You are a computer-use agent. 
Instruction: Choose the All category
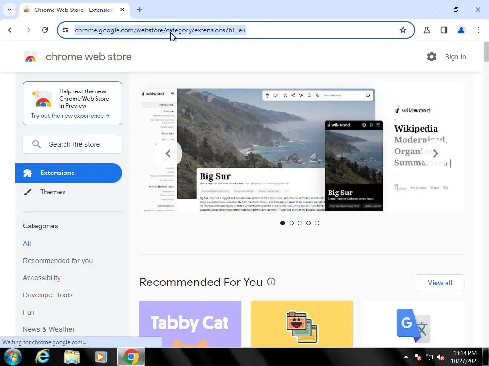click(x=27, y=244)
